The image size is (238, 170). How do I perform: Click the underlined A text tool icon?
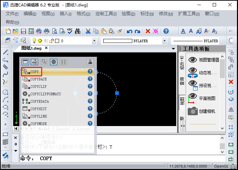pyautogui.click(x=183, y=31)
